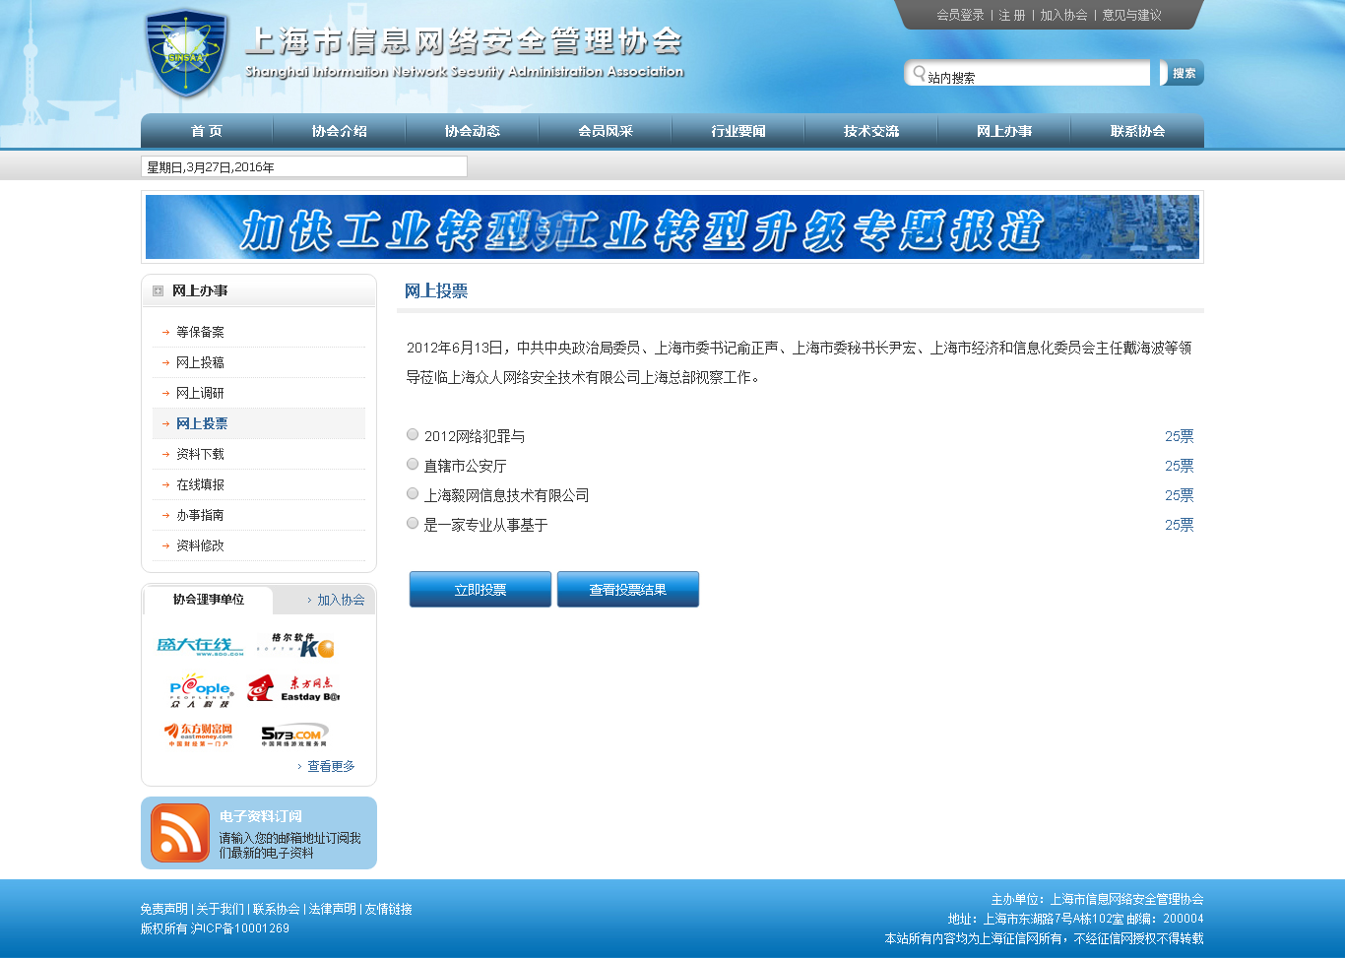Click the magnifier icon in search box

919,73
